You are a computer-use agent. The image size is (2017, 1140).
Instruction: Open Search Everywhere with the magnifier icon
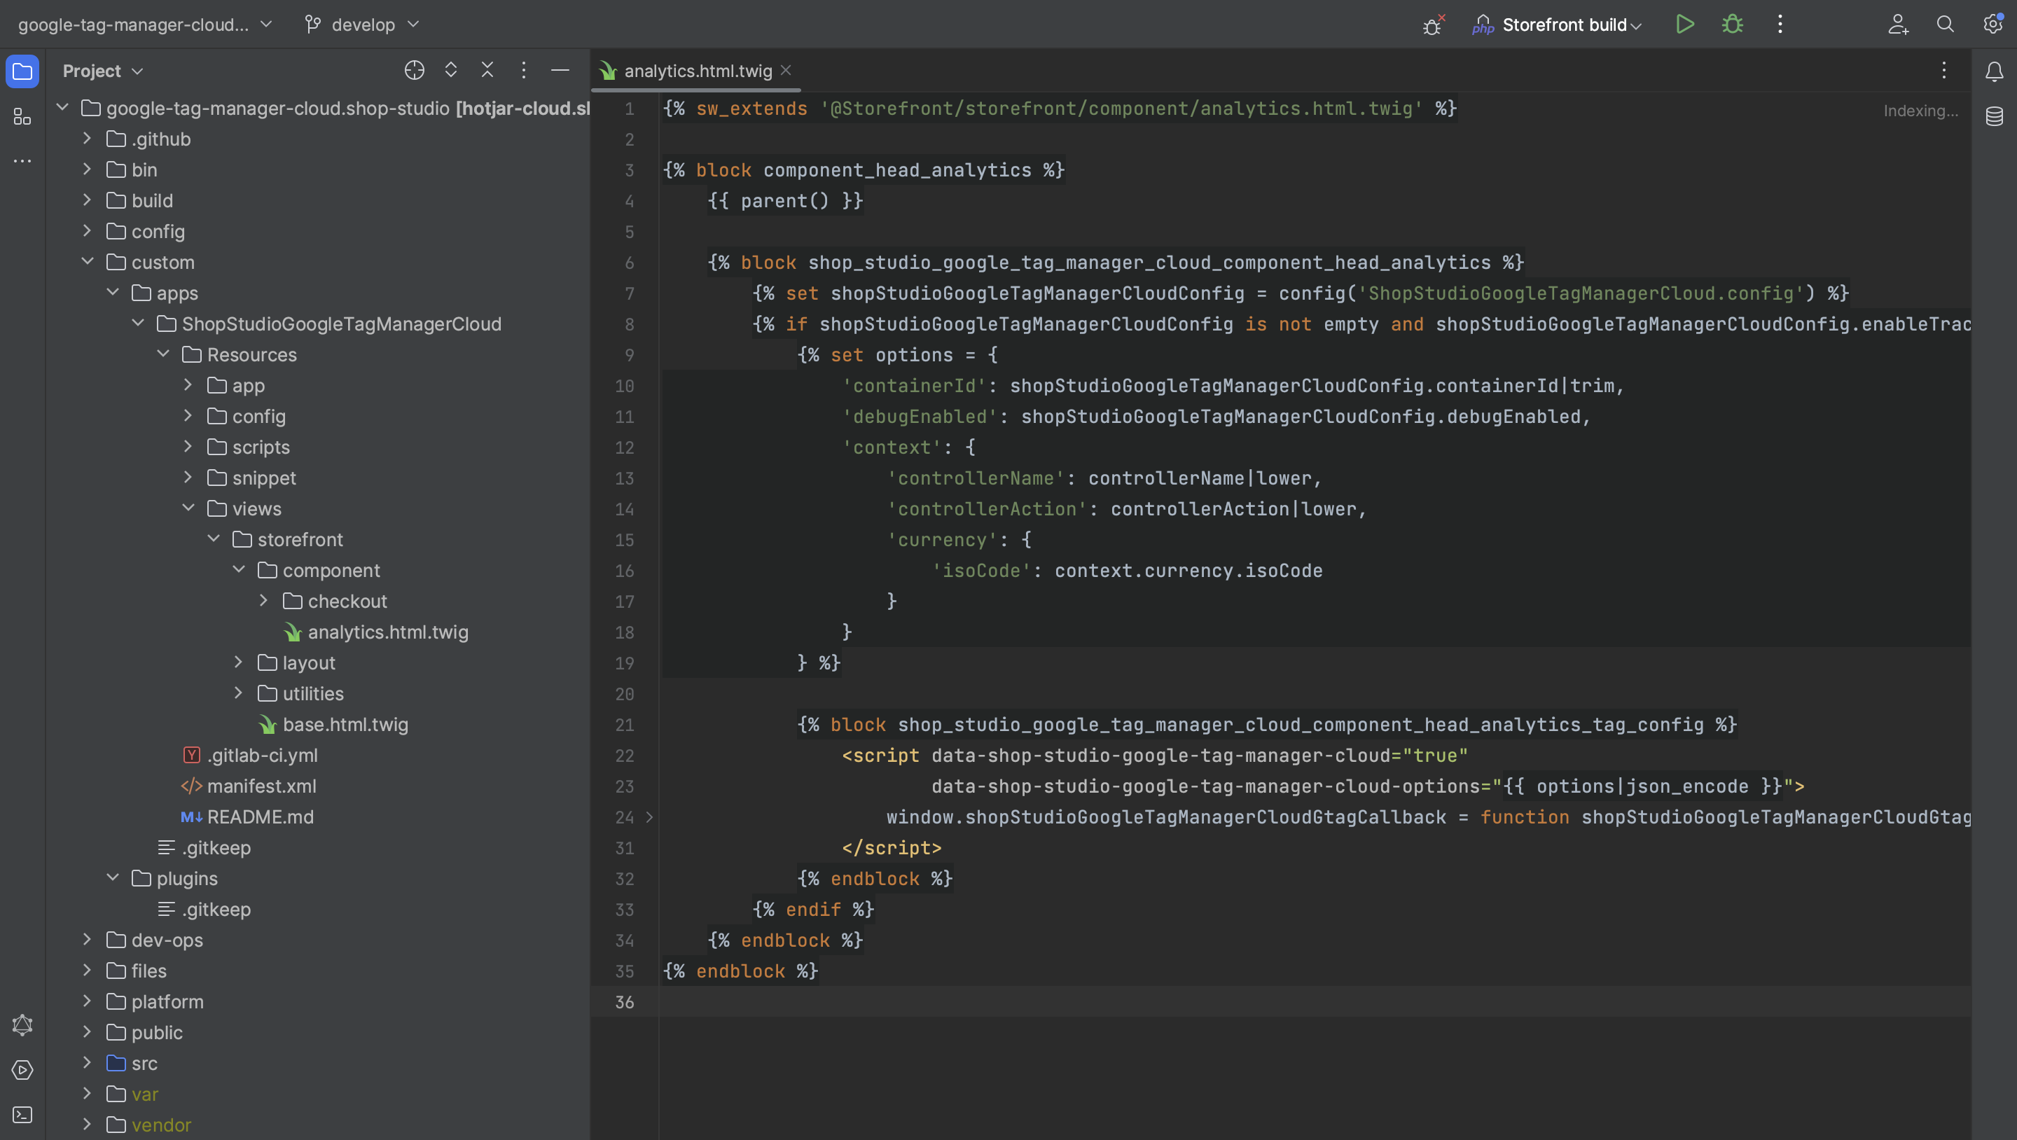point(1945,25)
